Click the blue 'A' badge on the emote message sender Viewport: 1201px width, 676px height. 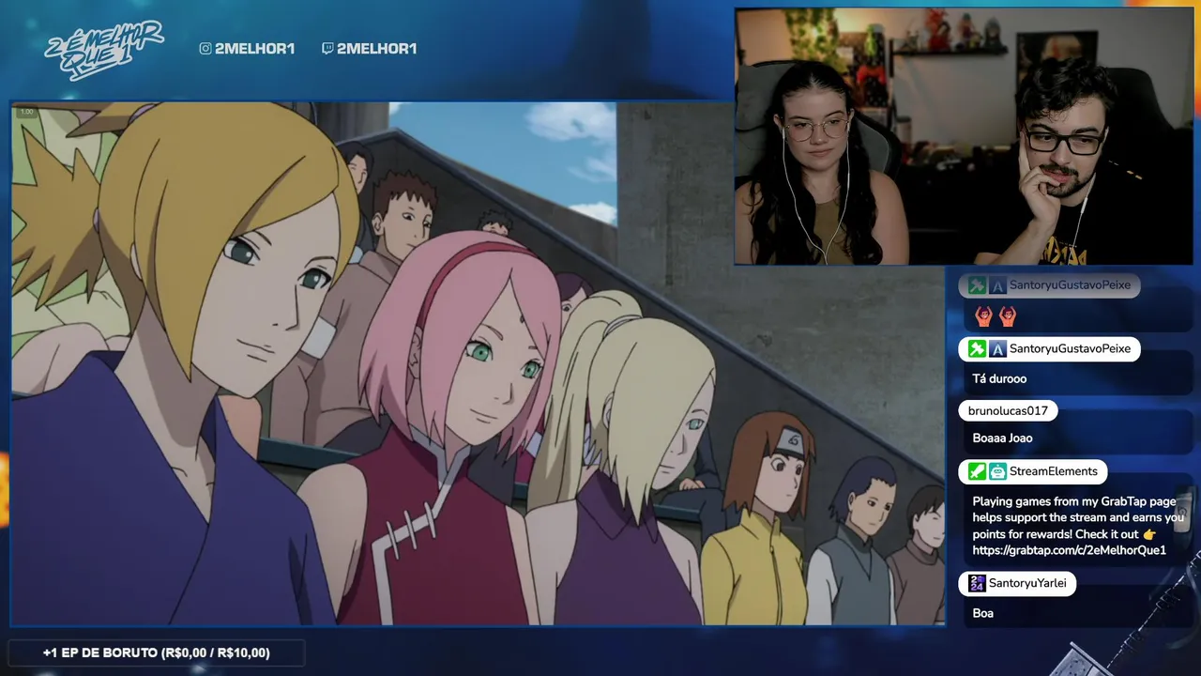point(997,284)
